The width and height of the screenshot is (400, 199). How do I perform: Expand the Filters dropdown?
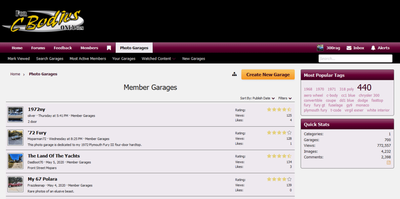285,98
